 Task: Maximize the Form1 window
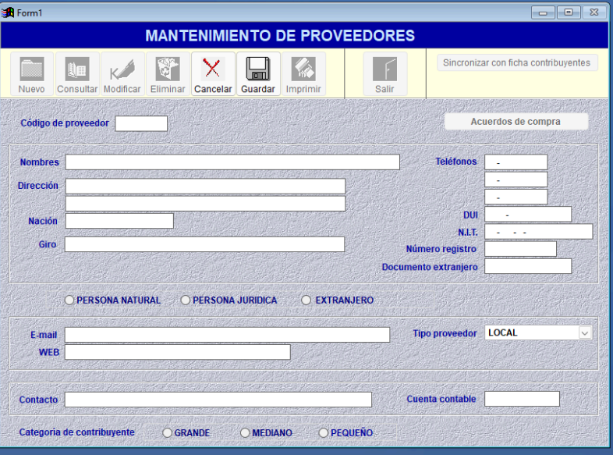pyautogui.click(x=569, y=12)
